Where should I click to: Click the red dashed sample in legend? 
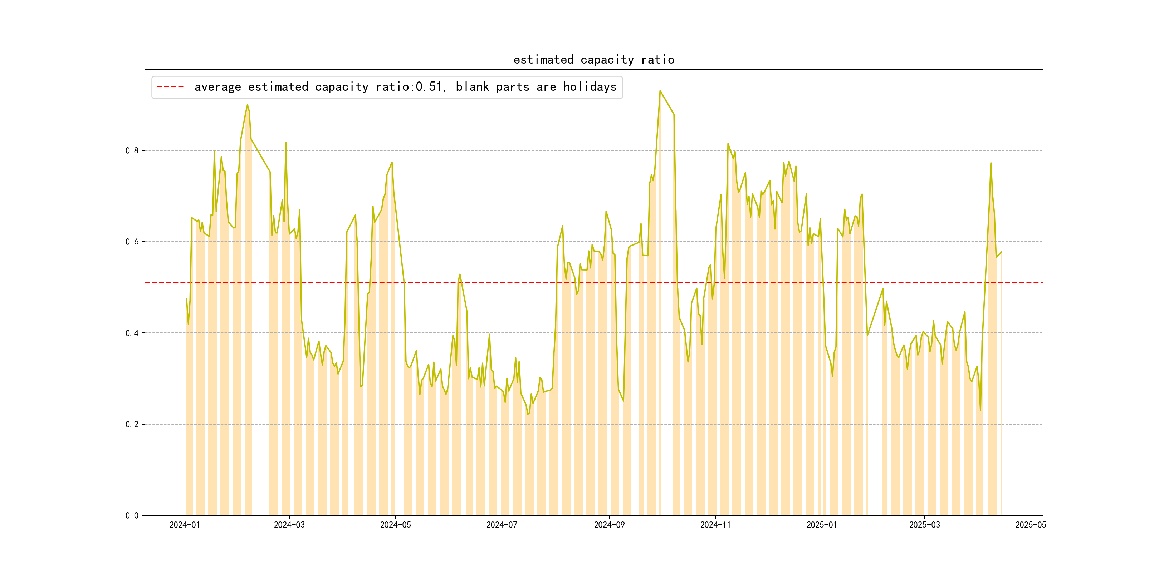[170, 87]
